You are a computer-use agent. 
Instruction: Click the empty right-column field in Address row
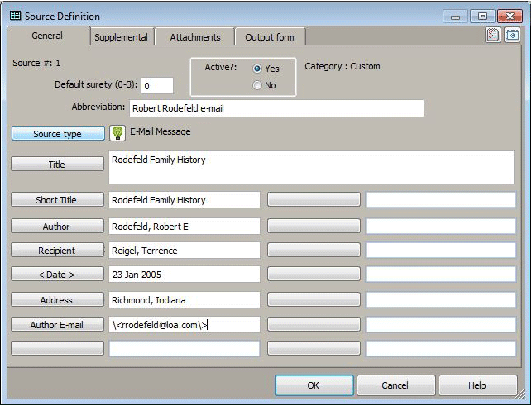pyautogui.click(x=441, y=300)
